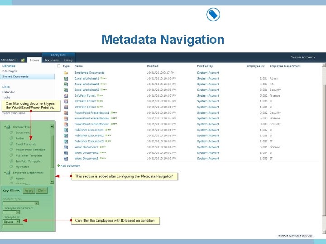Click the Employee Department node icon in tree
The image size is (326, 244).
9,173
